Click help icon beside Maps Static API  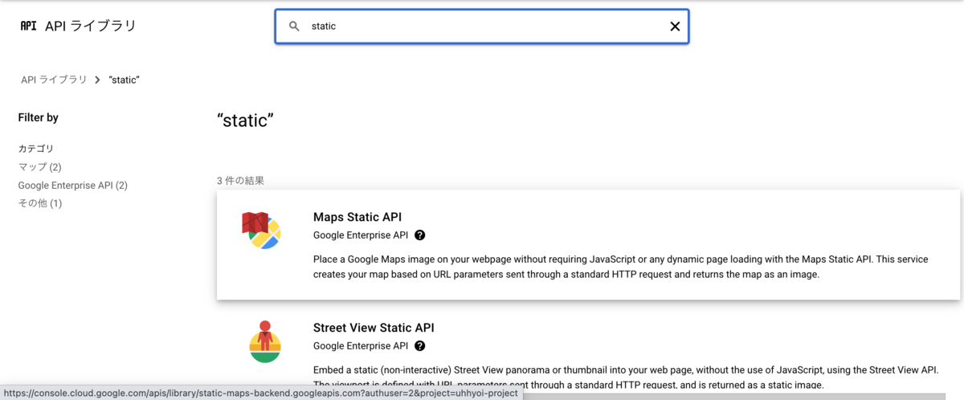(x=419, y=235)
